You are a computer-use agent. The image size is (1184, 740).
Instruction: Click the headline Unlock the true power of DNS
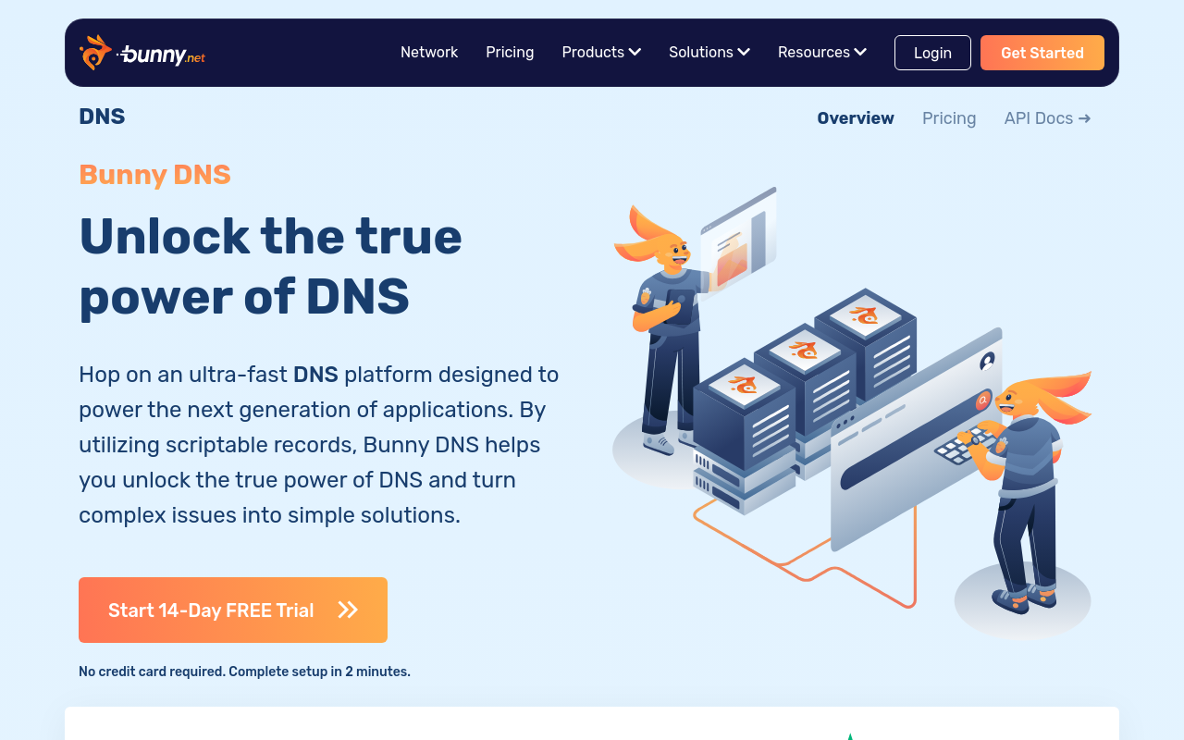tap(270, 266)
